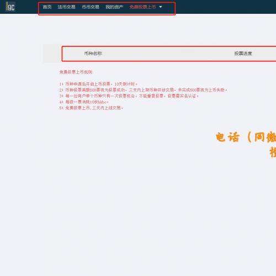The height and width of the screenshot is (276, 276).
Task: Click the red 免费投票上币 nav item
Action: coord(142,7)
